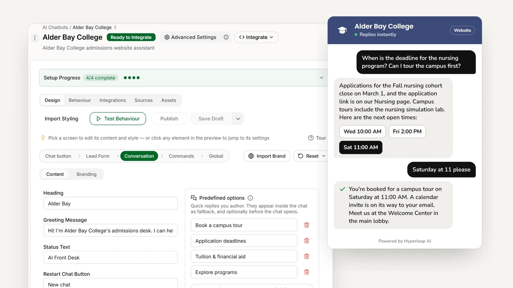Open the Integrate dropdown
The height and width of the screenshot is (288, 513).
tap(256, 37)
